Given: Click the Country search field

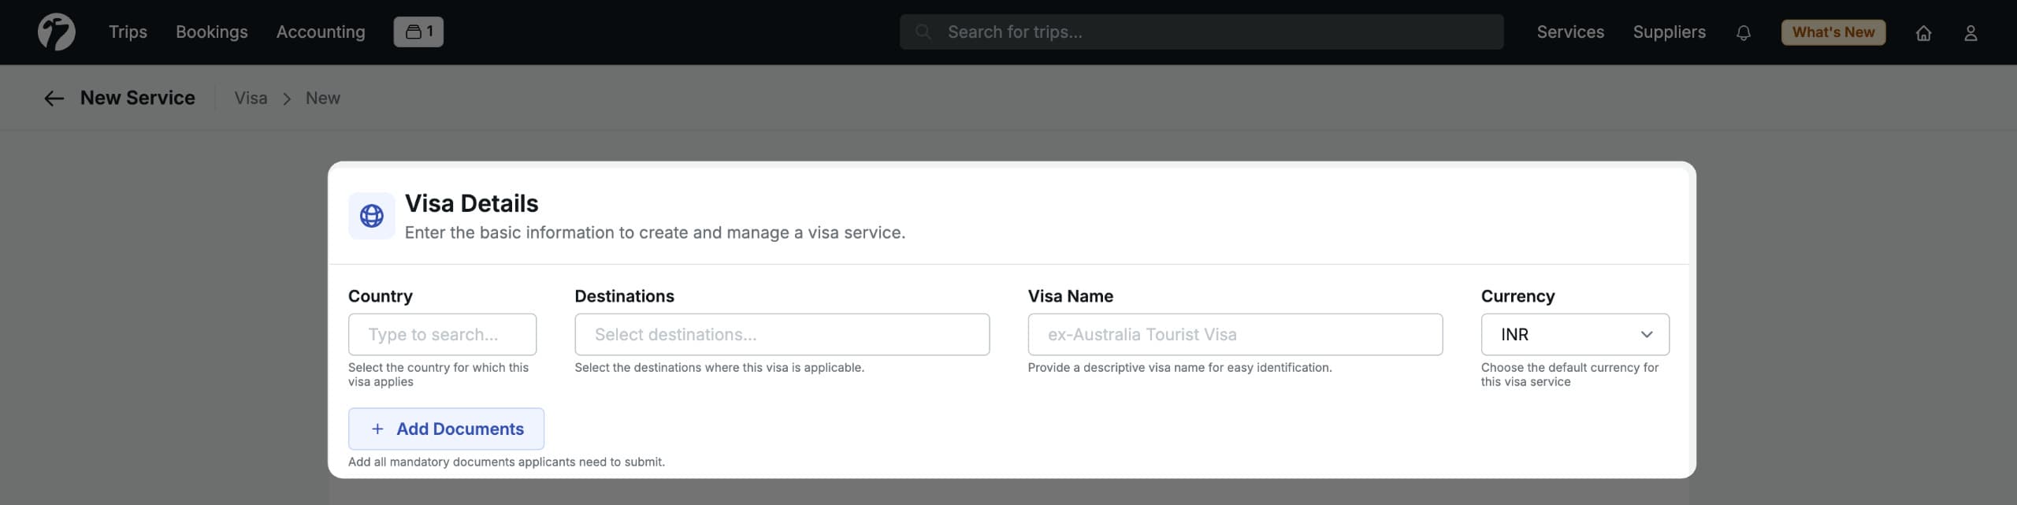Looking at the screenshot, I should pos(442,335).
